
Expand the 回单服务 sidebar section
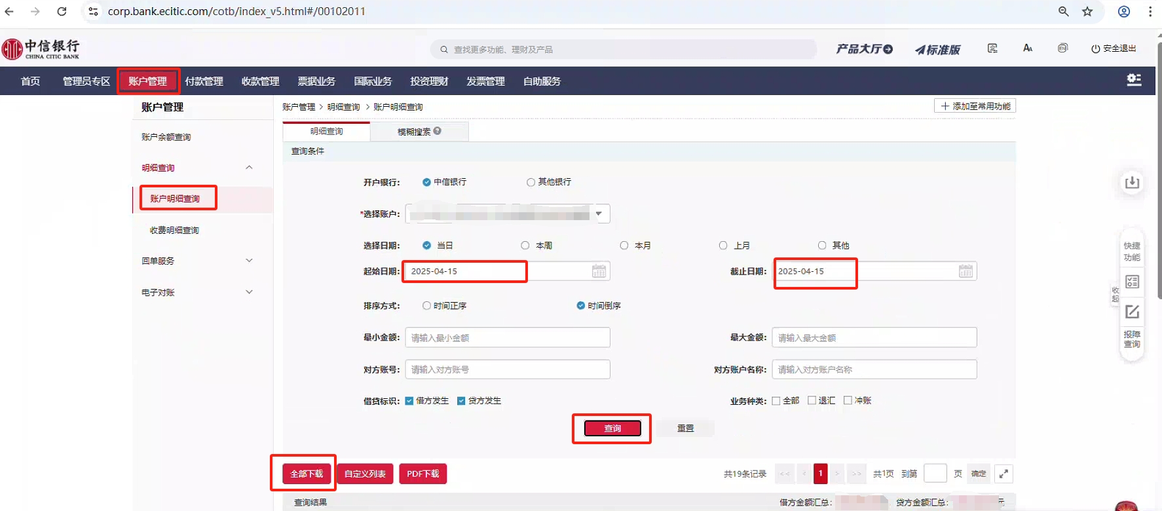pyautogui.click(x=249, y=261)
